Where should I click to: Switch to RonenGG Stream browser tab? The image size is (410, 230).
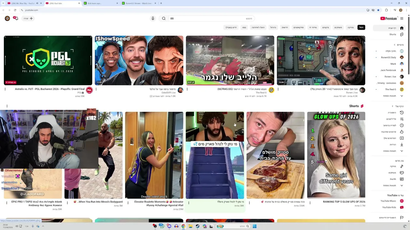(x=139, y=3)
